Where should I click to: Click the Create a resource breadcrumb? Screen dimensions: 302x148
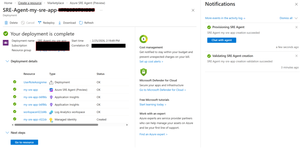[30, 3]
